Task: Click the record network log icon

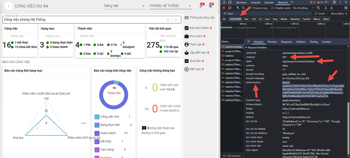Action: coord(224,8)
